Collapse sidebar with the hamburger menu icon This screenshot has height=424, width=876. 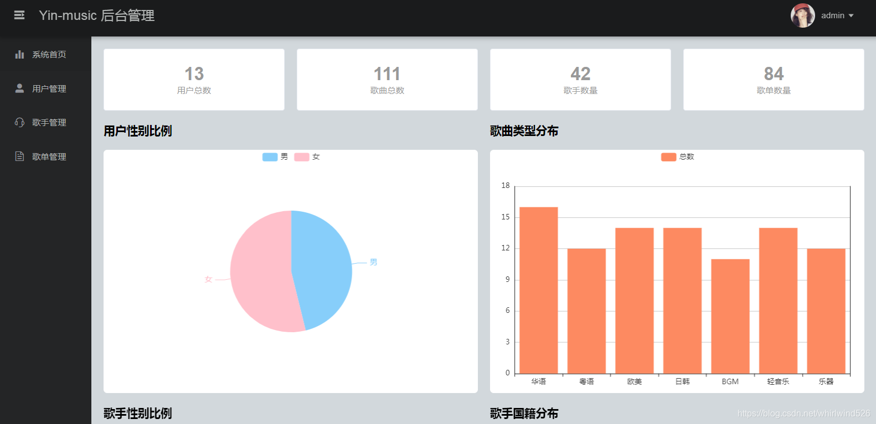click(x=19, y=15)
